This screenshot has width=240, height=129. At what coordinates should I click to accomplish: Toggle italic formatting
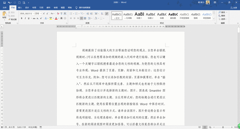pos(25,18)
